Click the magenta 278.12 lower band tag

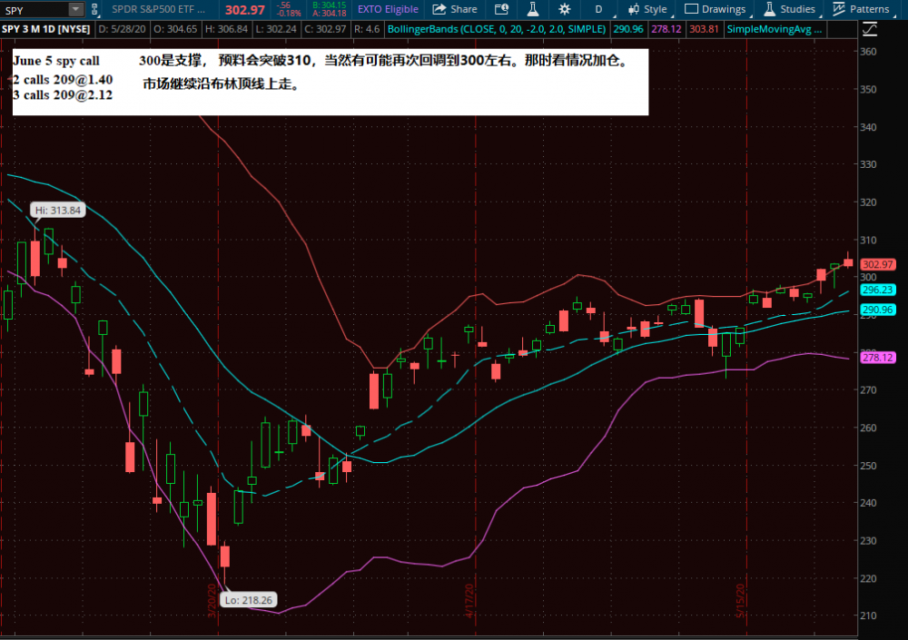point(879,358)
